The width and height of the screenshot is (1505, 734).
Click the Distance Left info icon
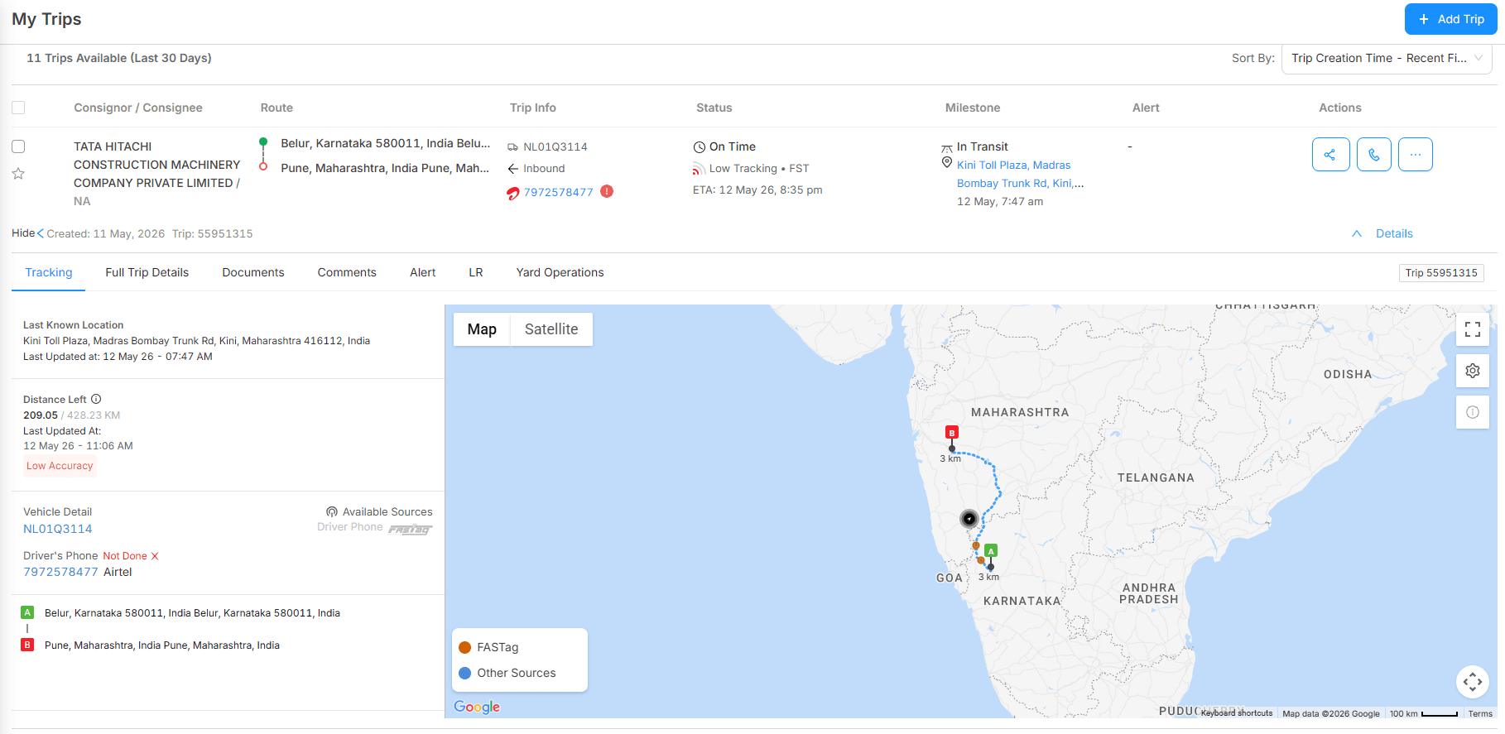tap(96, 399)
